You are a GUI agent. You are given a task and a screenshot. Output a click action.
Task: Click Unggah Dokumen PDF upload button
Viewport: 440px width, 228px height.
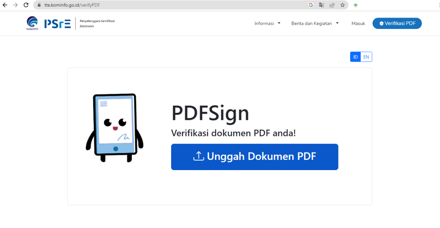click(x=254, y=157)
